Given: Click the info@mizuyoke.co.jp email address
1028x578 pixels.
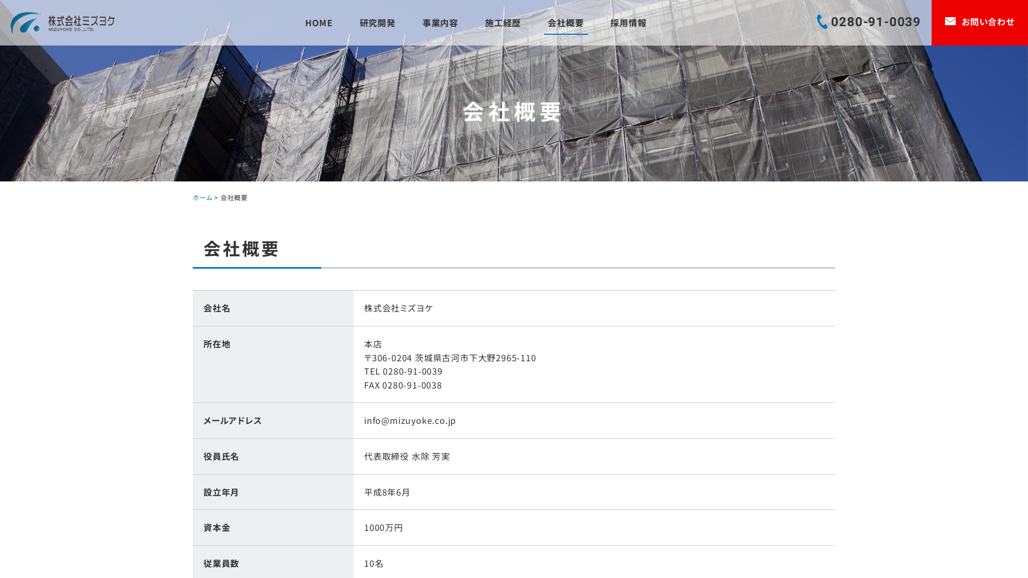Looking at the screenshot, I should coord(410,421).
